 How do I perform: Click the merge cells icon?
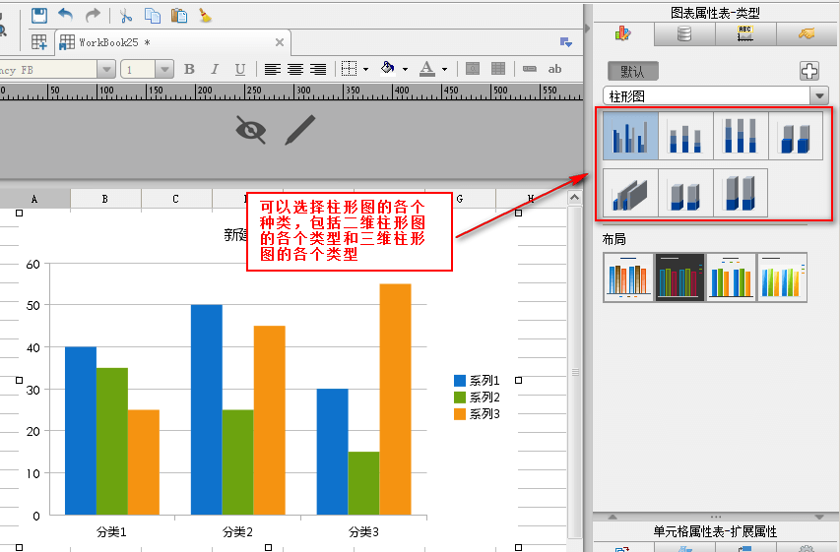click(473, 69)
